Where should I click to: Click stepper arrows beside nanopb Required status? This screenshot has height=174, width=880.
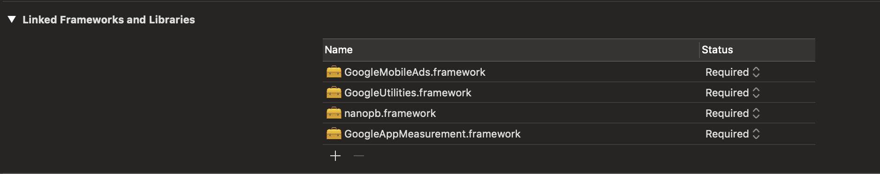[x=756, y=113]
